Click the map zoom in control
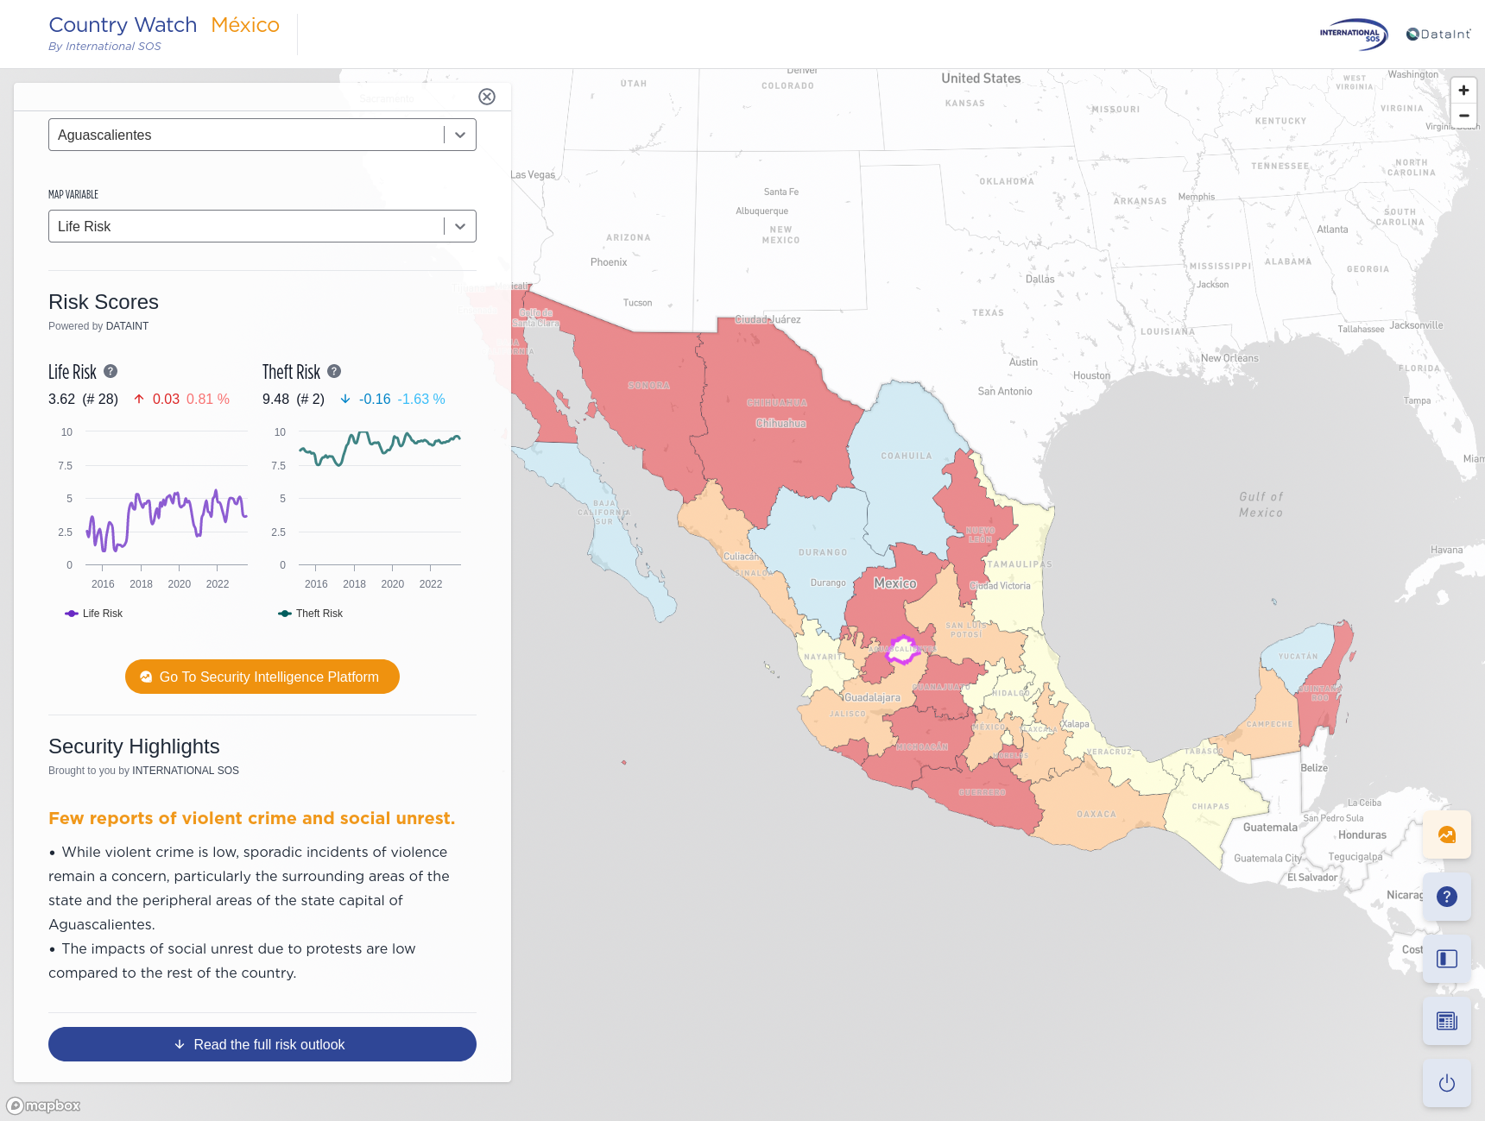The width and height of the screenshot is (1485, 1121). tap(1463, 90)
